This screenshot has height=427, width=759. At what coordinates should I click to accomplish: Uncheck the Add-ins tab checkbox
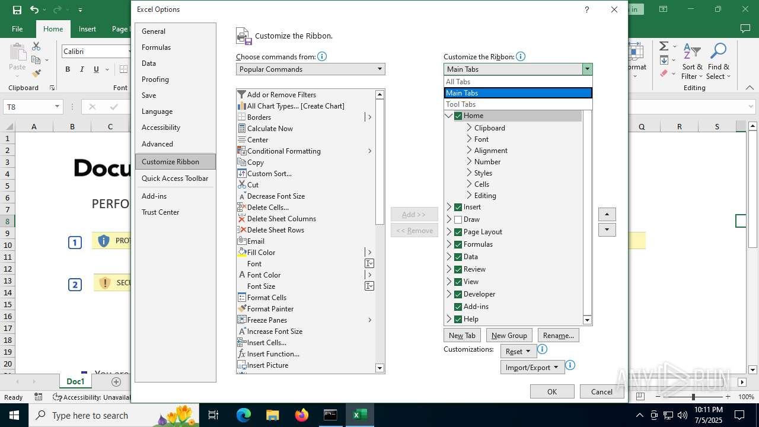(x=458, y=307)
